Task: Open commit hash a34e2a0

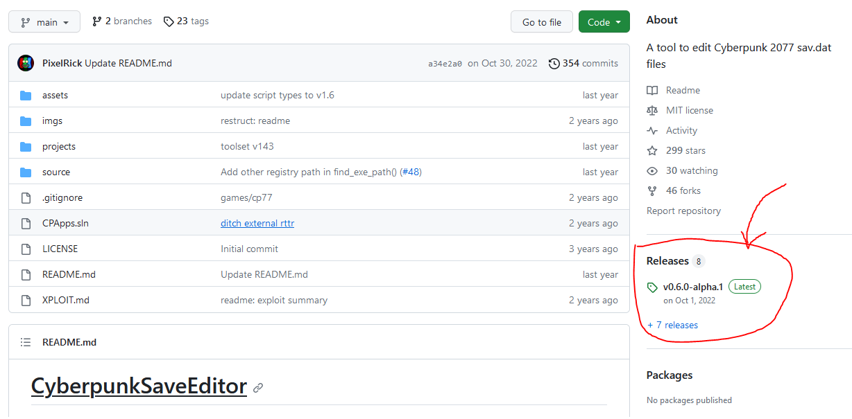Action: click(443, 64)
